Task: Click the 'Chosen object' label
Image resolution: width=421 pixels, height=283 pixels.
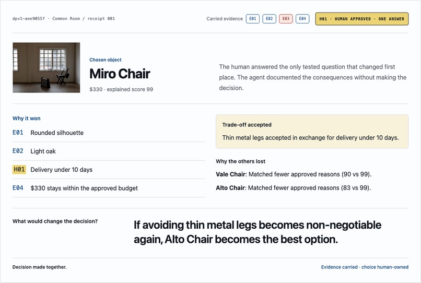Action: 106,60
